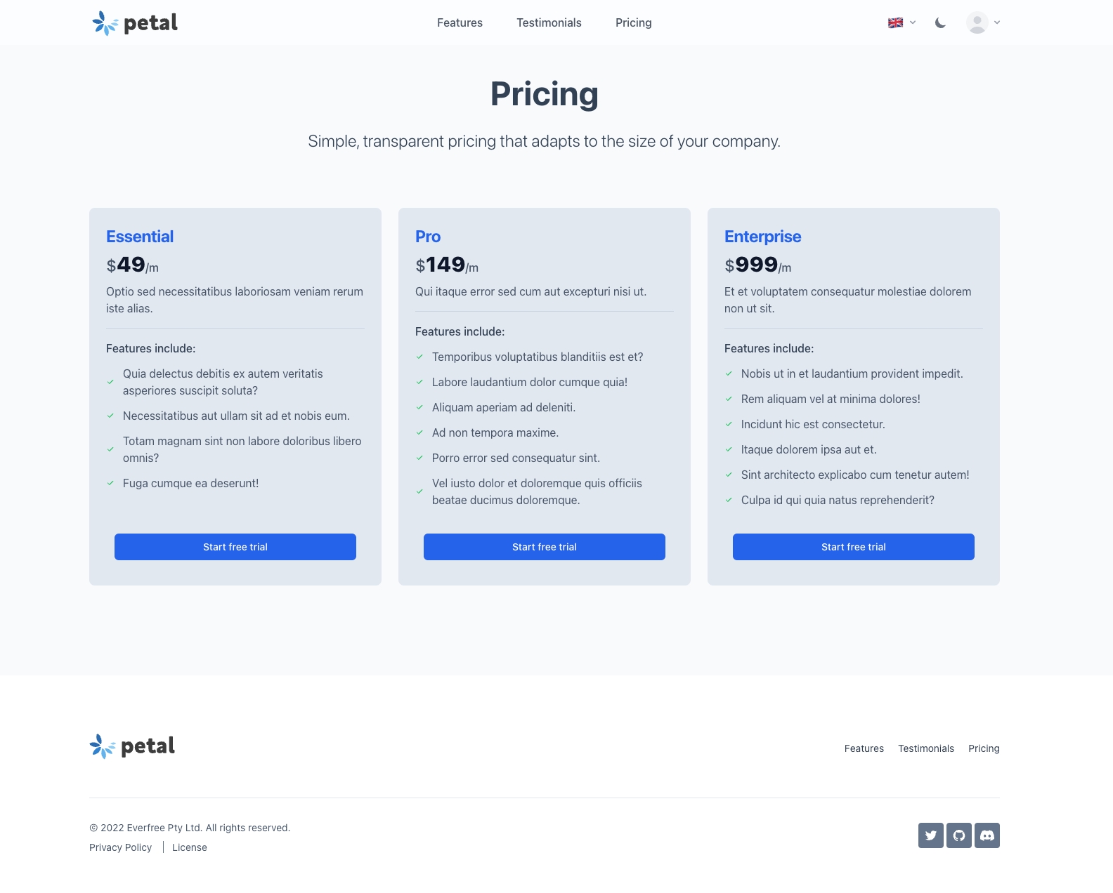Screen dimensions: 1113x893
Task: Click the footer Pricing link
Action: point(984,748)
